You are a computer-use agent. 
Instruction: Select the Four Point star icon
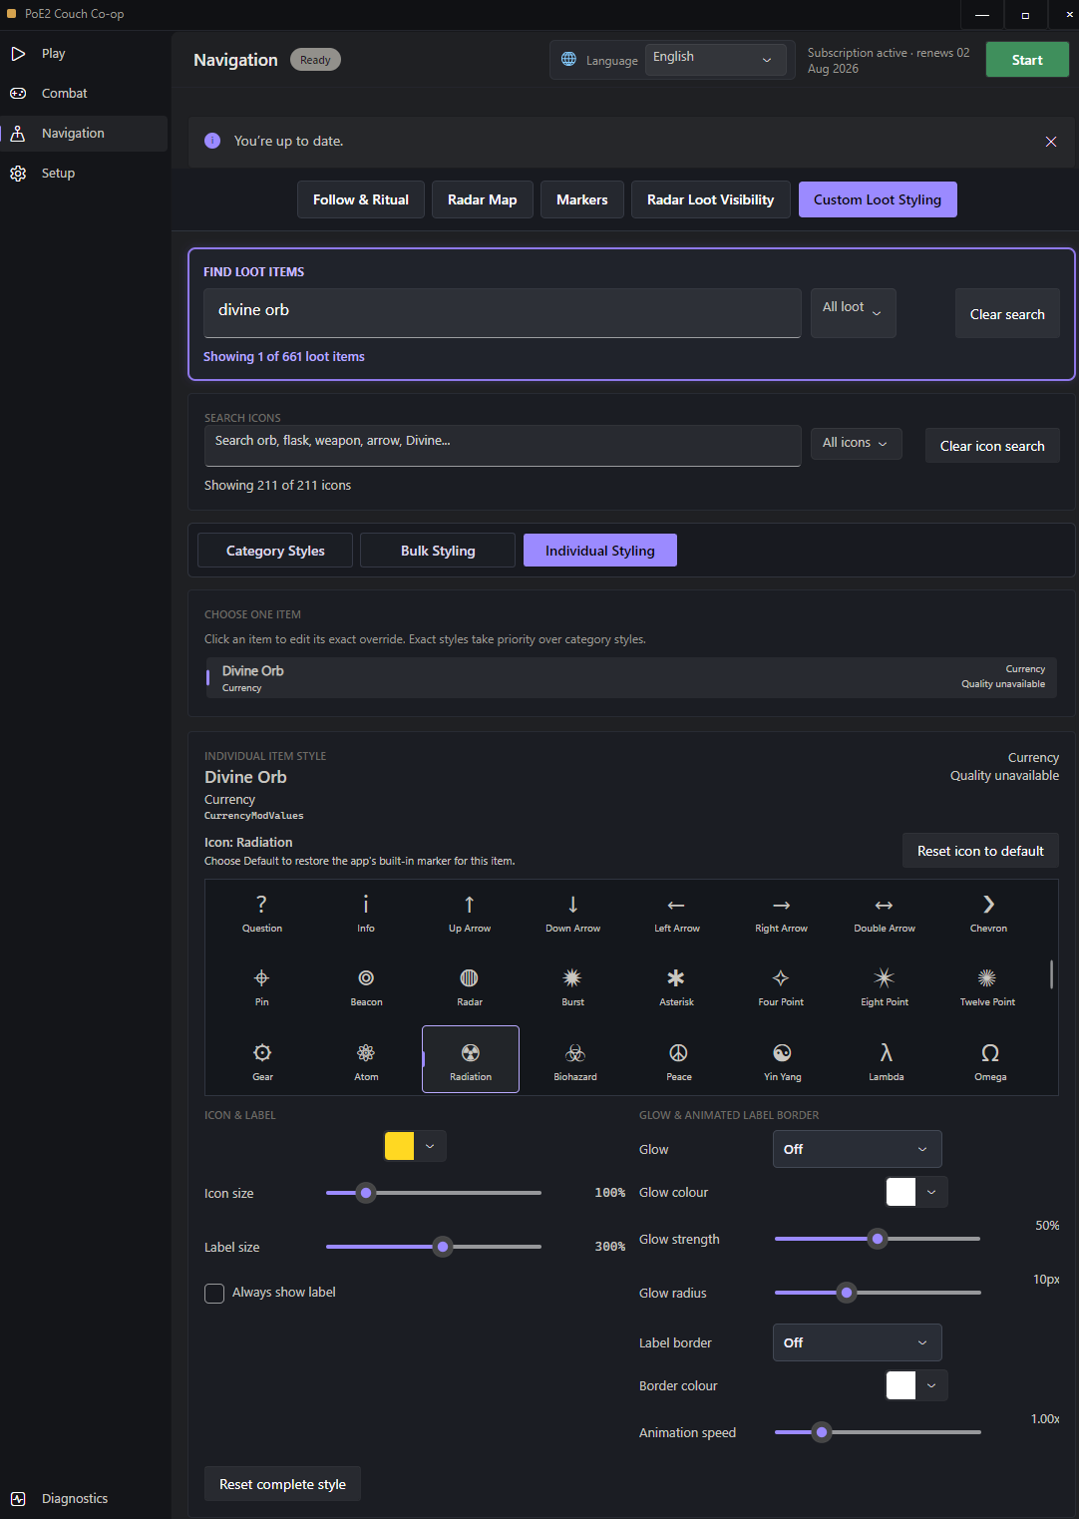(x=781, y=985)
